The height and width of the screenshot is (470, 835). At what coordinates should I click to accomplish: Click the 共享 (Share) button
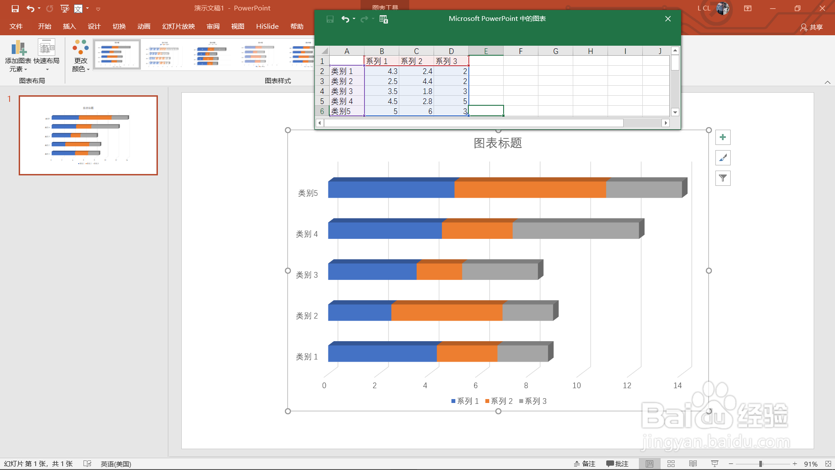[812, 27]
